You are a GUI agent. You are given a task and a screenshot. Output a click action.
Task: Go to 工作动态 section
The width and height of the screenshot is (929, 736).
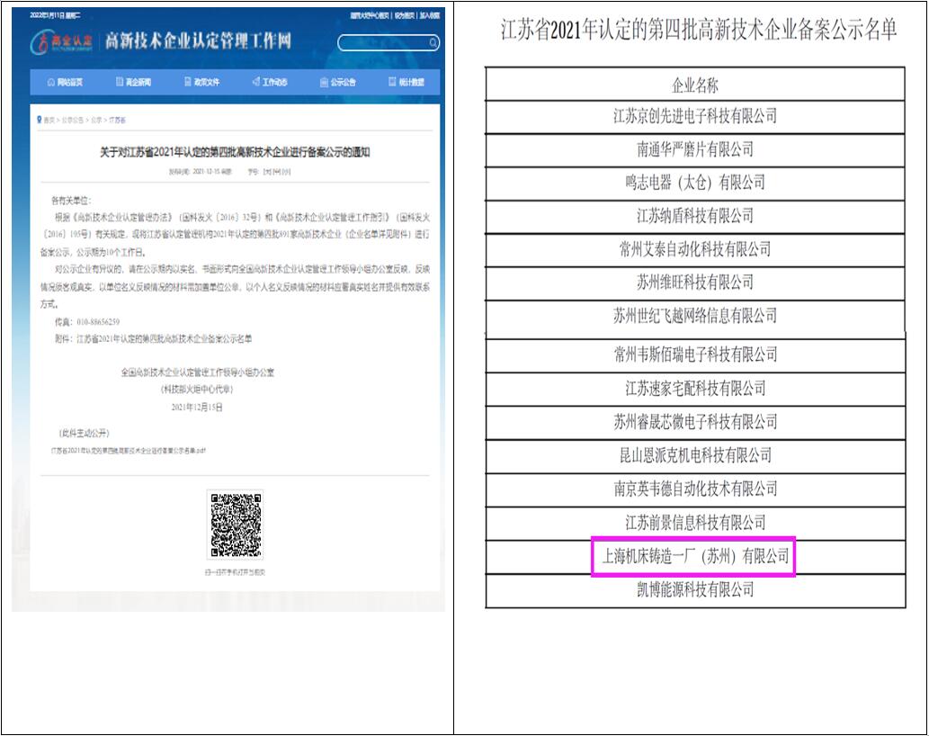[x=270, y=82]
